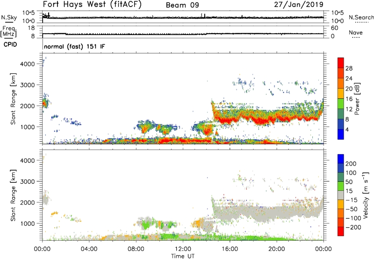
Task: Click 'normal (fast) 151 IF' text
Action: 74,46
